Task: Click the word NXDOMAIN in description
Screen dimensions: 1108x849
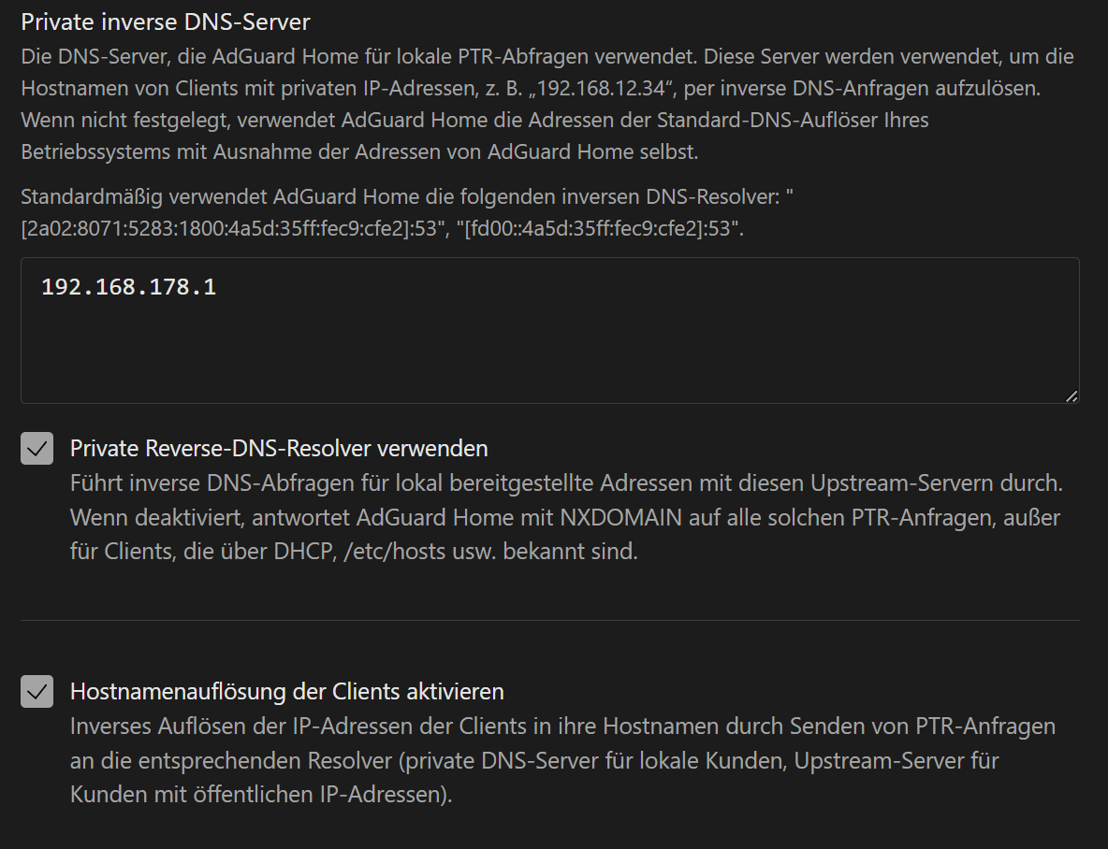Action: pos(621,518)
